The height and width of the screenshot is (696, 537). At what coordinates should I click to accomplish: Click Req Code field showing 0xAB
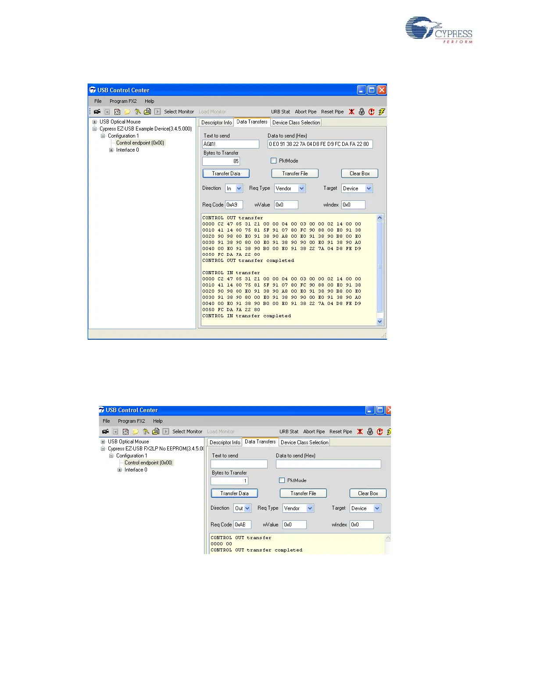tap(242, 525)
